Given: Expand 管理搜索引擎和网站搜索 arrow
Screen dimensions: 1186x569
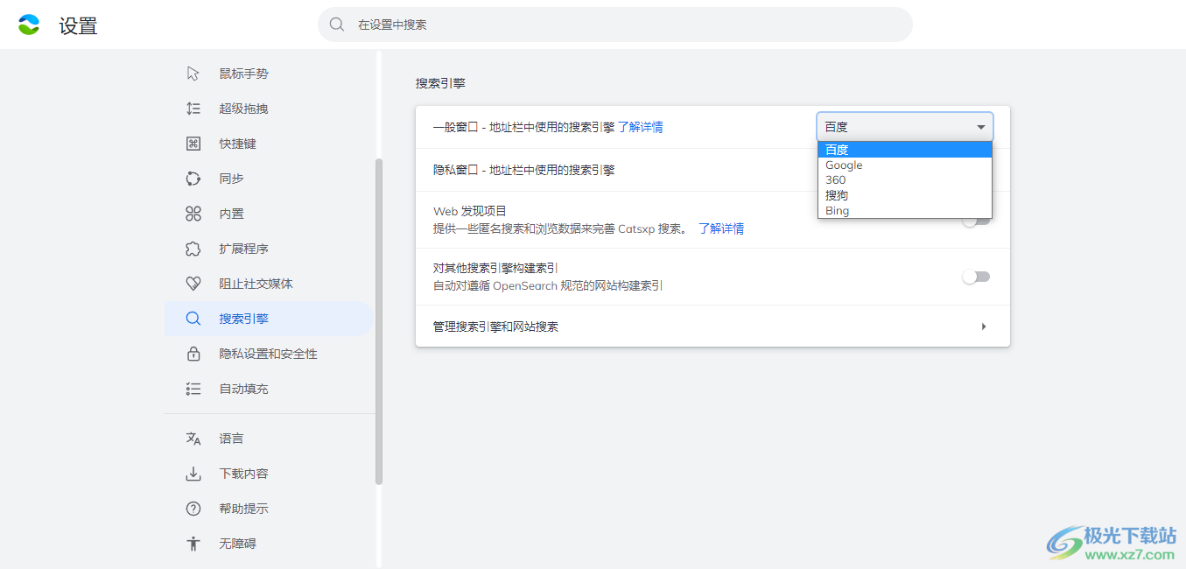Looking at the screenshot, I should [x=983, y=327].
